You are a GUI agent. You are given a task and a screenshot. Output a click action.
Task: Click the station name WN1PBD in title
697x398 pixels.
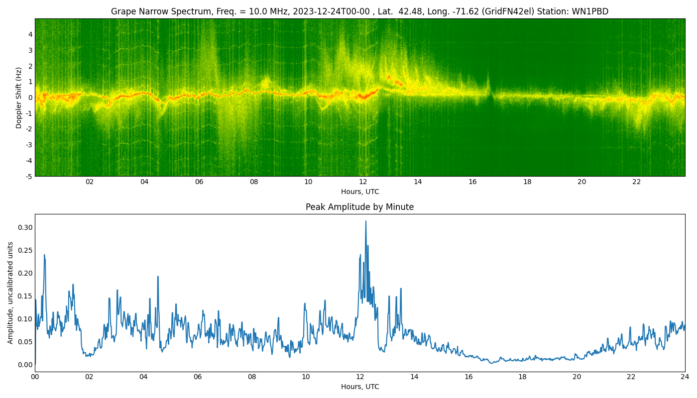coord(590,11)
